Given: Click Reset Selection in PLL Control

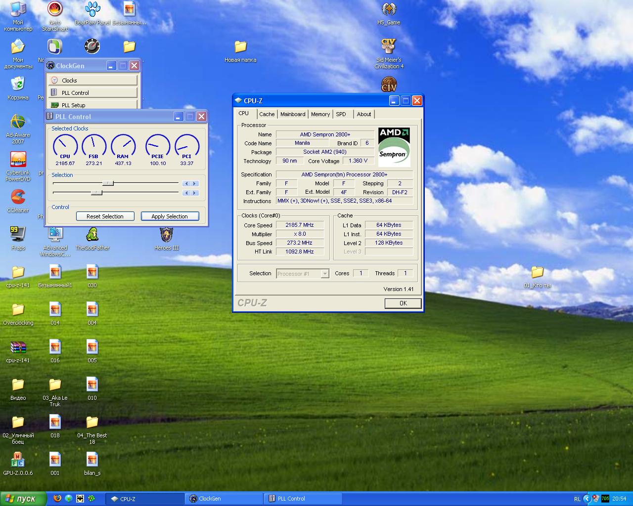Looking at the screenshot, I should pyautogui.click(x=105, y=216).
